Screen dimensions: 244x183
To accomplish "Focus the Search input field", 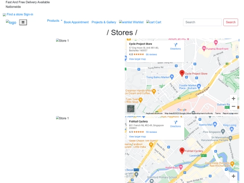I will coord(202,22).
